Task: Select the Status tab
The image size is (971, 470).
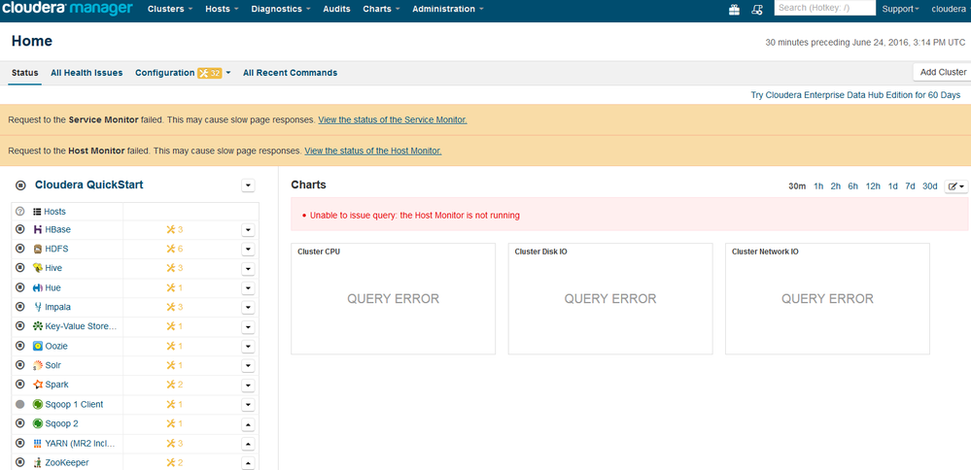Action: [24, 73]
